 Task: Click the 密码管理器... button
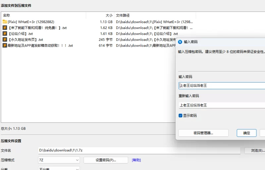click(x=203, y=133)
